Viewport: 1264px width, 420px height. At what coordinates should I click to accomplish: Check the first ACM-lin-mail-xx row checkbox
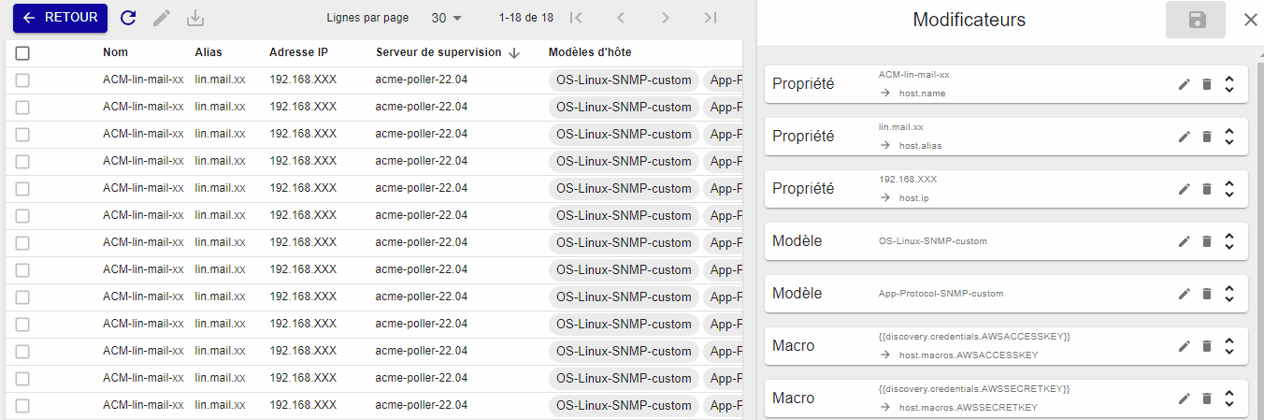coord(22,80)
